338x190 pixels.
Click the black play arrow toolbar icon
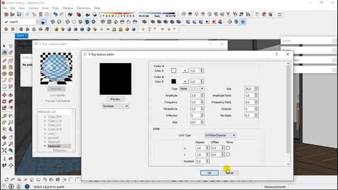pos(208,22)
